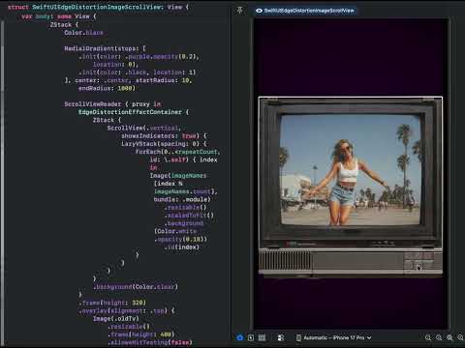Click the 'var body: some View {' line
The width and height of the screenshot is (465, 348).
[x=59, y=16]
